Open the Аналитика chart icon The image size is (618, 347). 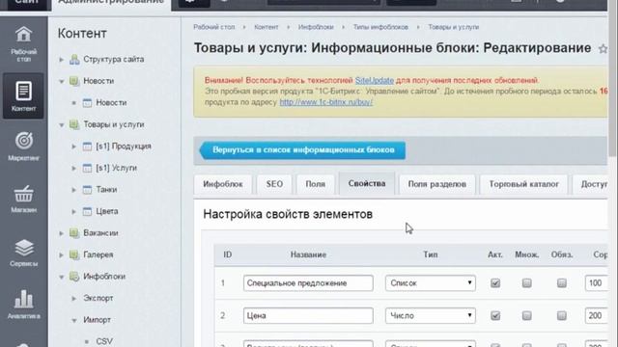(x=23, y=304)
